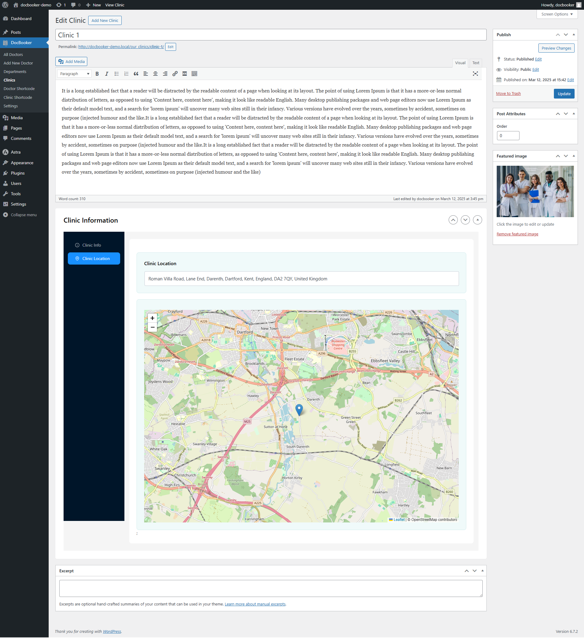584x638 pixels.
Task: Toggle italic formatting in editor toolbar
Action: (107, 74)
